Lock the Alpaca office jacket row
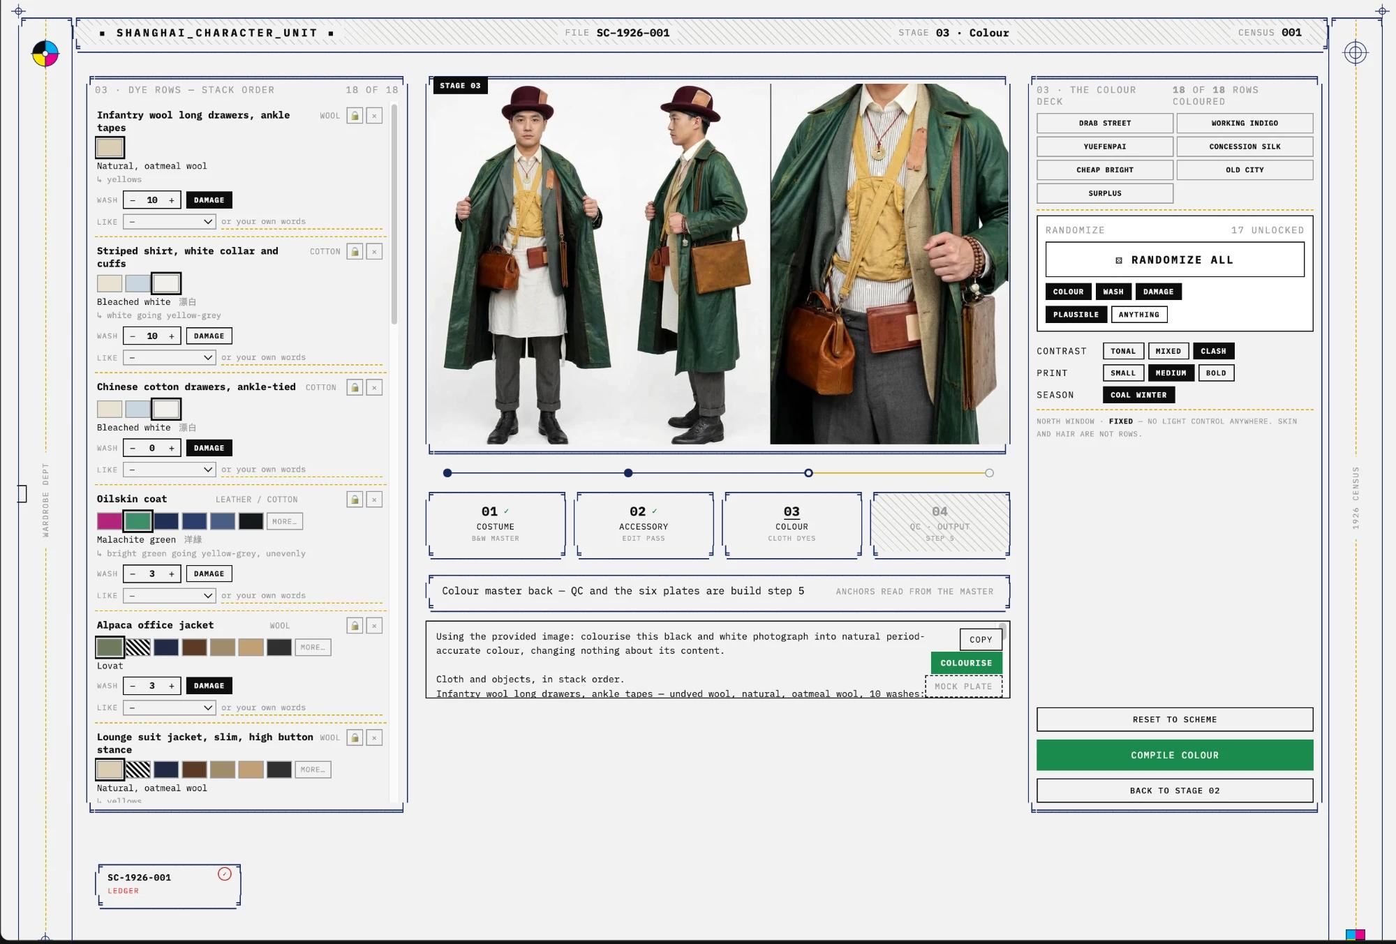 [355, 626]
